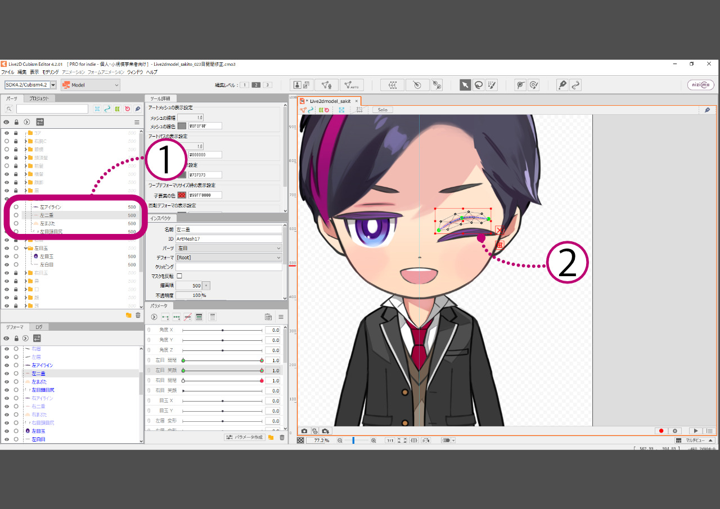This screenshot has height=509, width=720.
Task: Toggle the Solo button in canvas bar
Action: pos(382,110)
